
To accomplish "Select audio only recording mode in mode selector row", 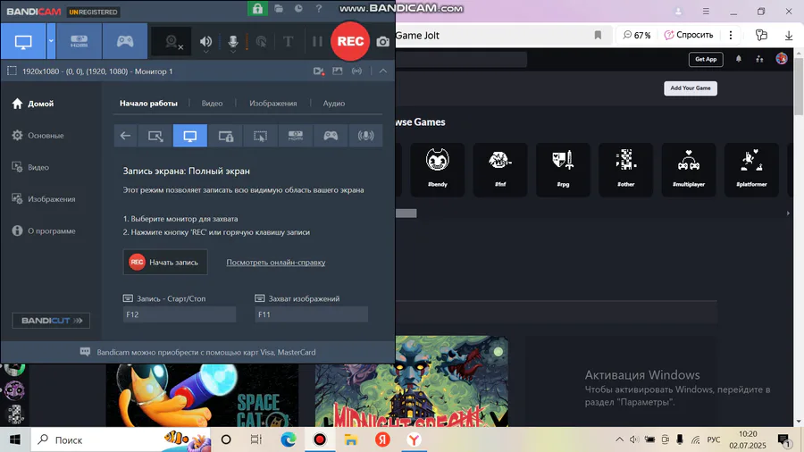I will pyautogui.click(x=365, y=136).
